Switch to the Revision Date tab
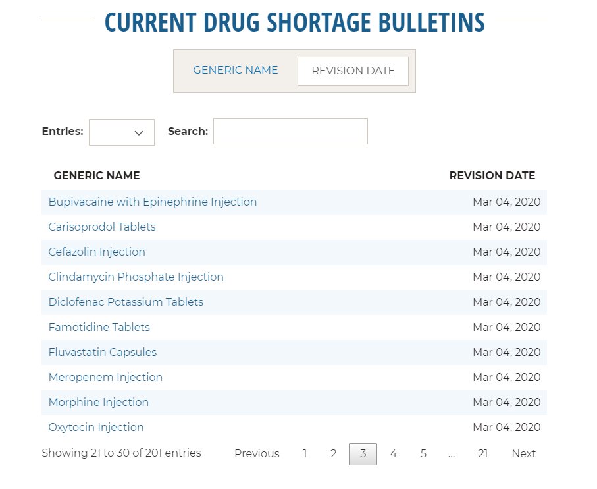 353,71
